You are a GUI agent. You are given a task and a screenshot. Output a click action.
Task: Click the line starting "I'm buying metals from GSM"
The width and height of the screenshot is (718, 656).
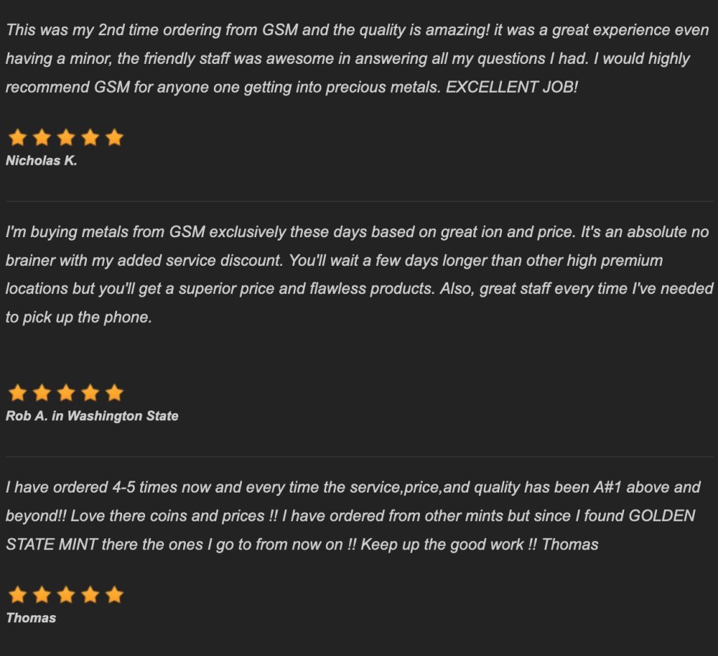point(357,232)
